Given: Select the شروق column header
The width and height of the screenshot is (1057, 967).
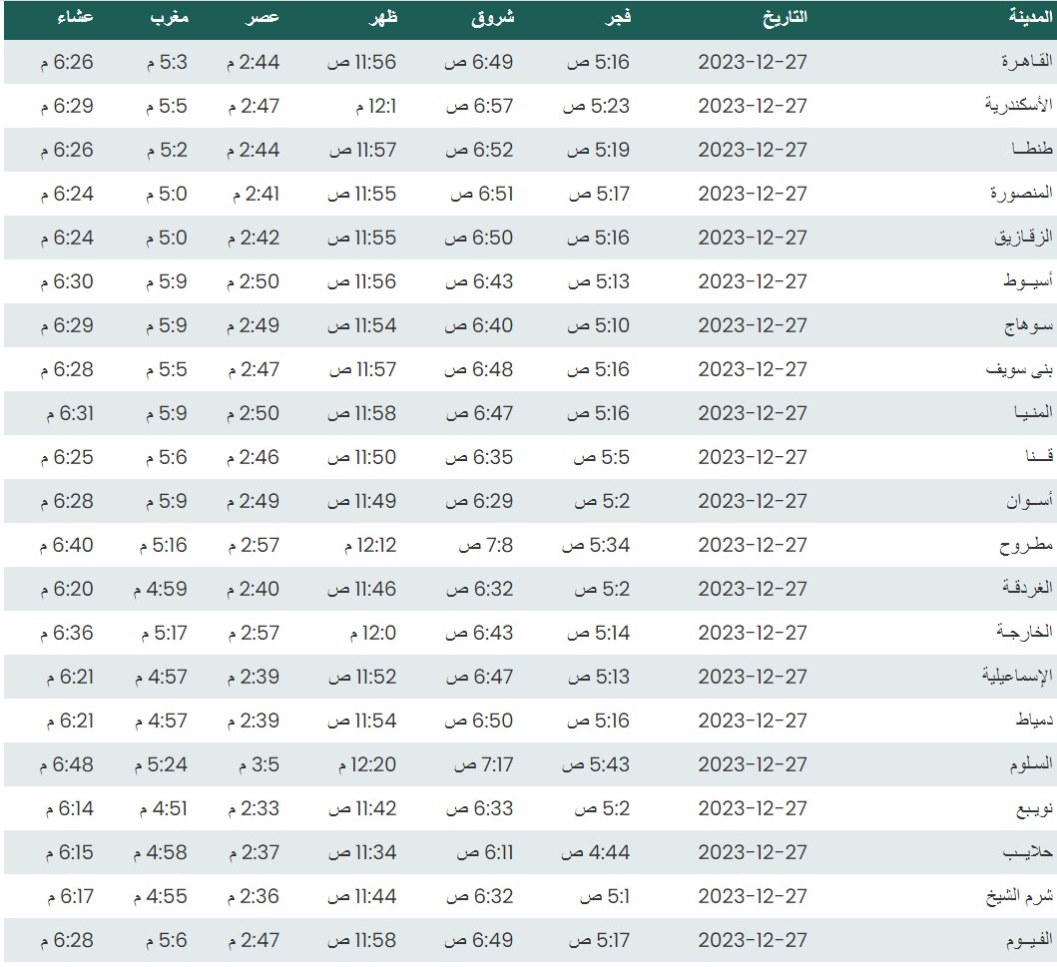Looking at the screenshot, I should click(x=491, y=17).
